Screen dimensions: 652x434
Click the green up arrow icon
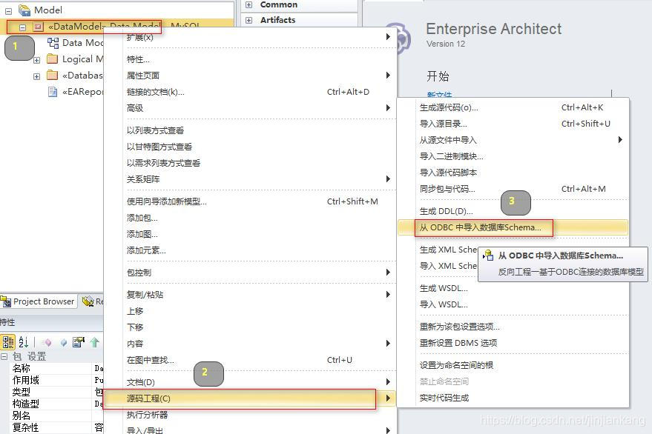[94, 342]
